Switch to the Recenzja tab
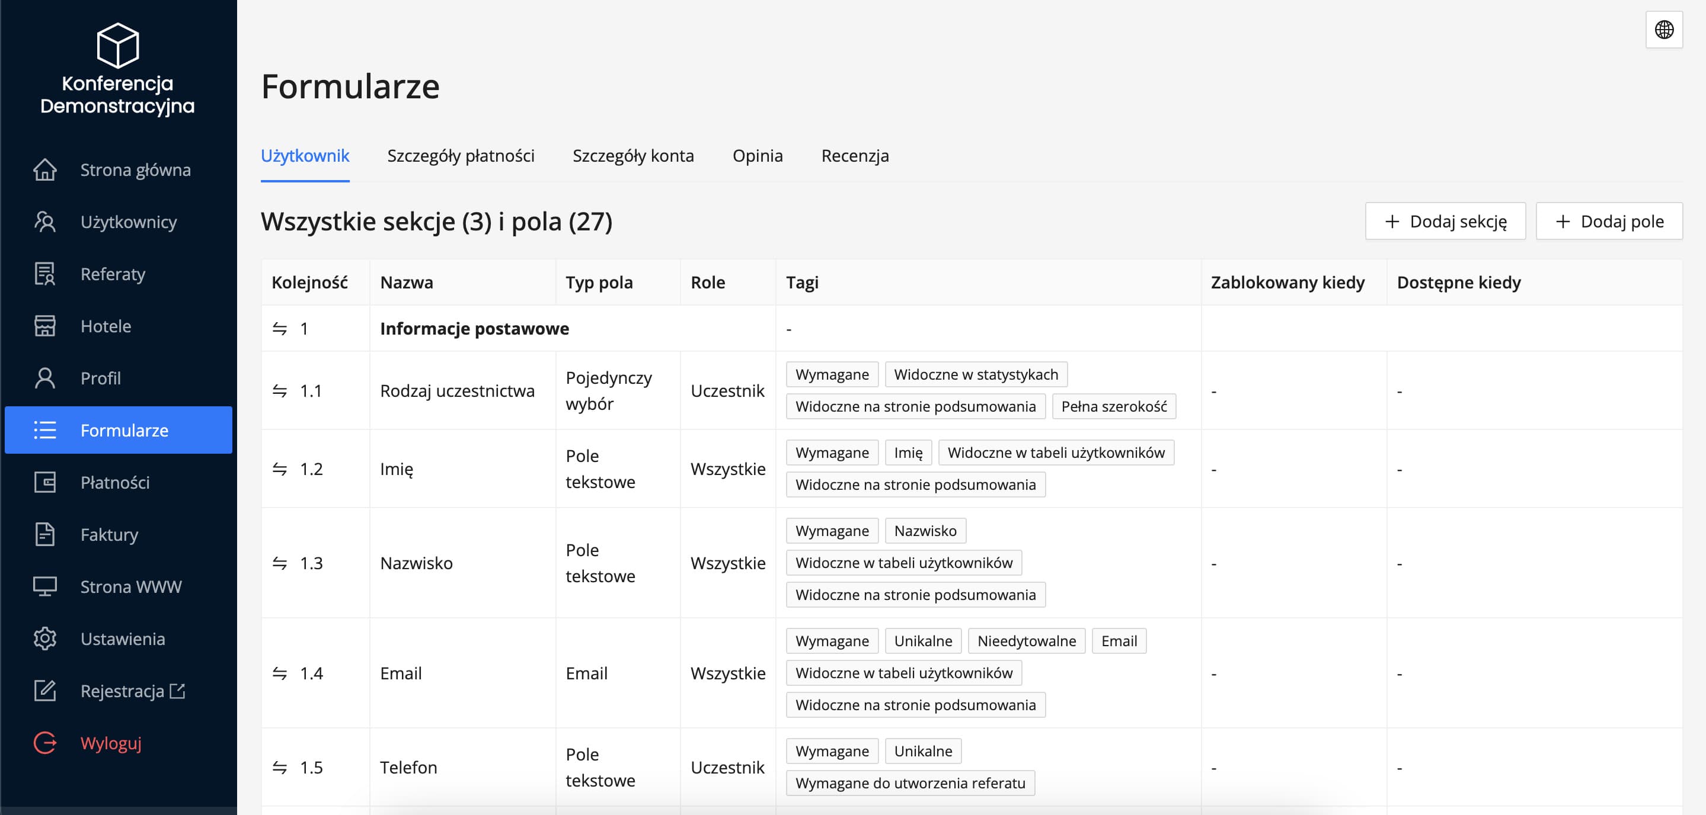1706x815 pixels. point(855,155)
